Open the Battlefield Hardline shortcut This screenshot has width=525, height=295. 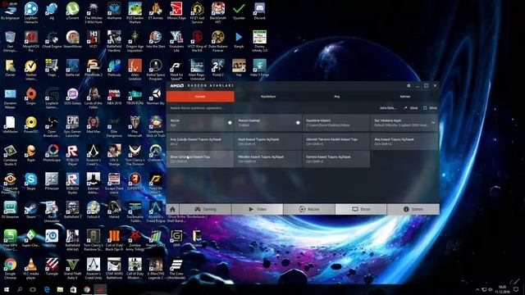114,41
